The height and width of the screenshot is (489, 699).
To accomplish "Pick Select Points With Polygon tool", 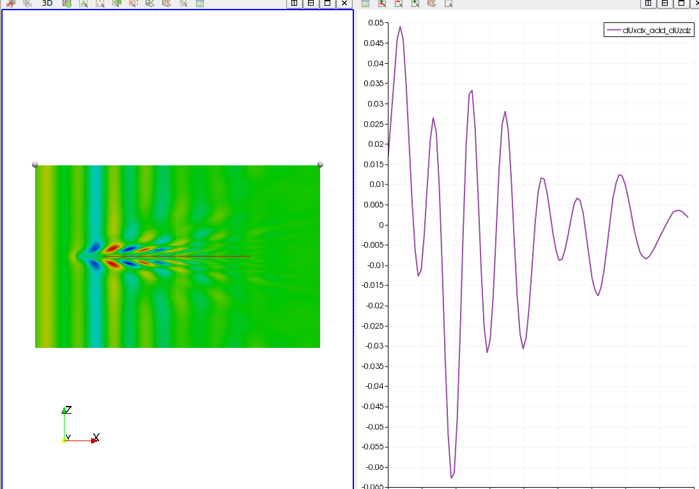I will [167, 3].
